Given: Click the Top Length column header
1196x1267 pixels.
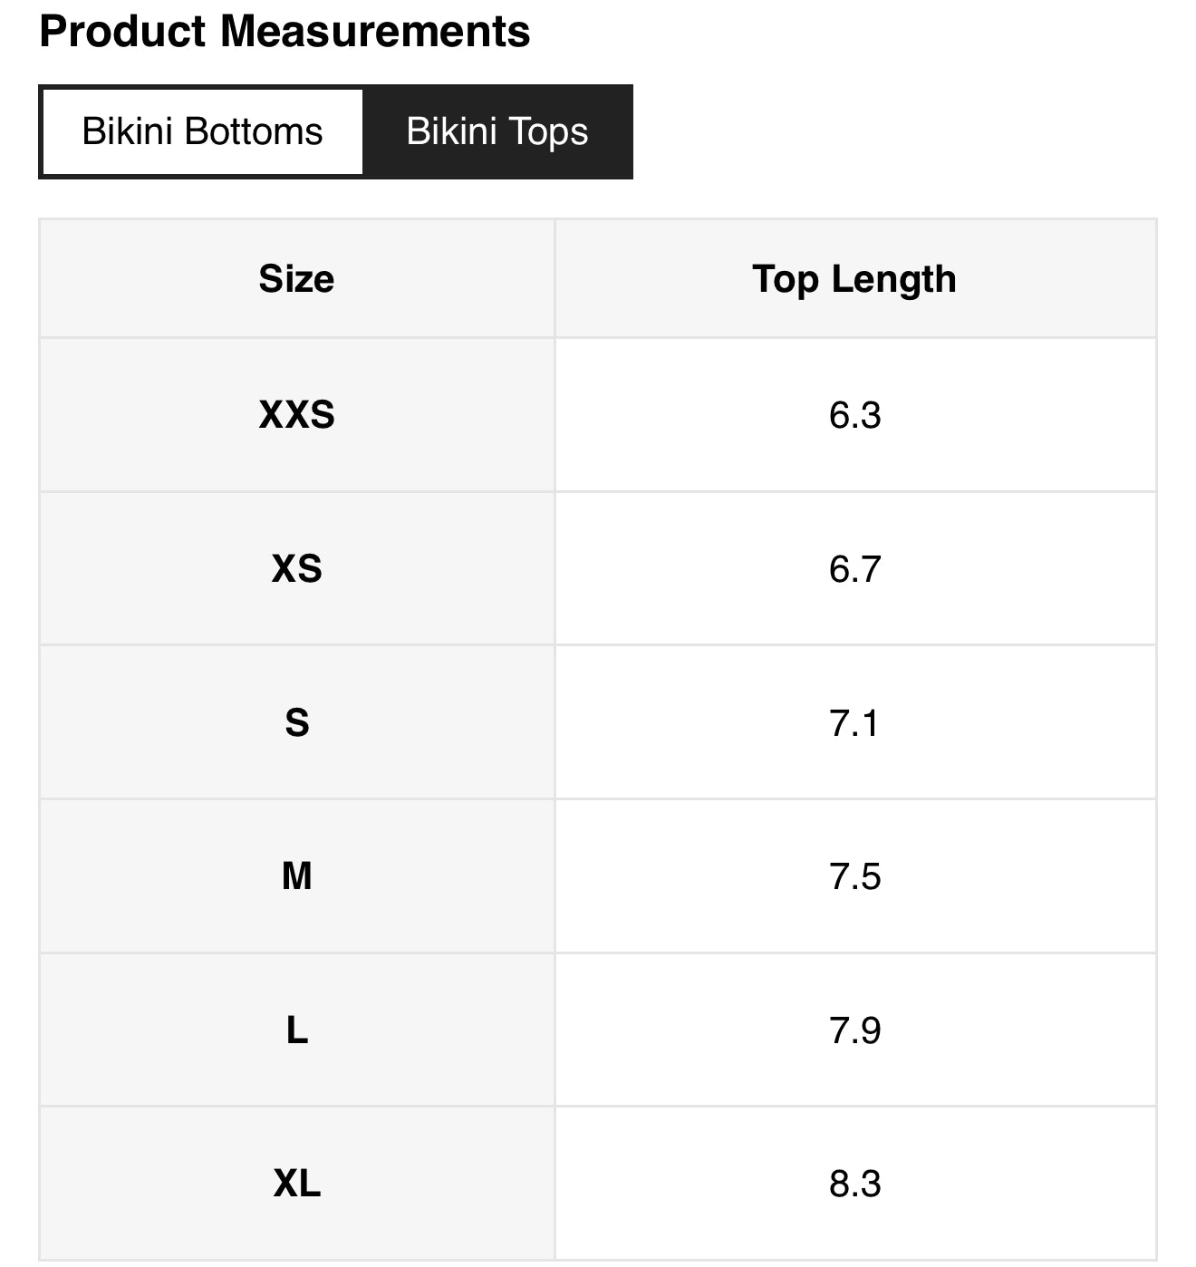Looking at the screenshot, I should pos(854,279).
